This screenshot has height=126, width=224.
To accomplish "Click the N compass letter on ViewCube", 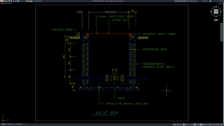I will [216, 7].
